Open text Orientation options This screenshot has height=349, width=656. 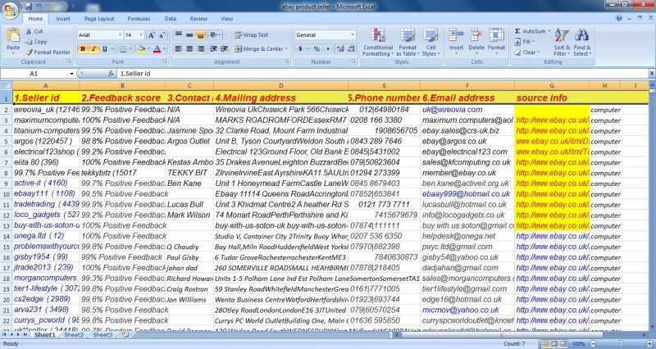pos(215,35)
